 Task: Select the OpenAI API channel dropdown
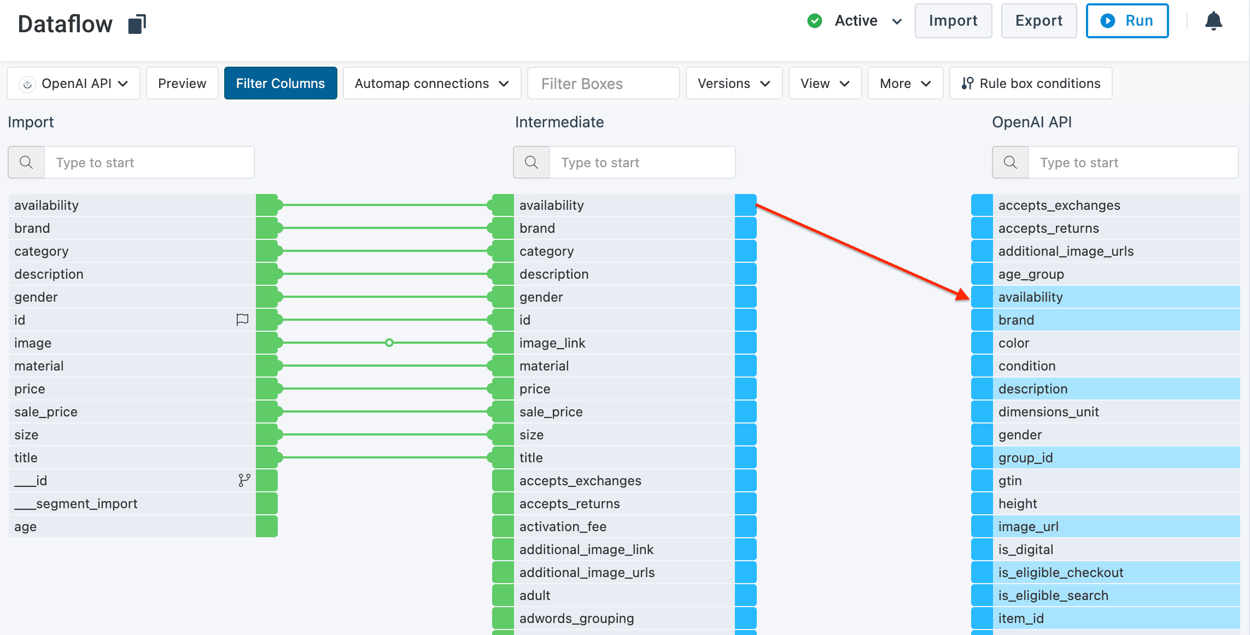(74, 83)
